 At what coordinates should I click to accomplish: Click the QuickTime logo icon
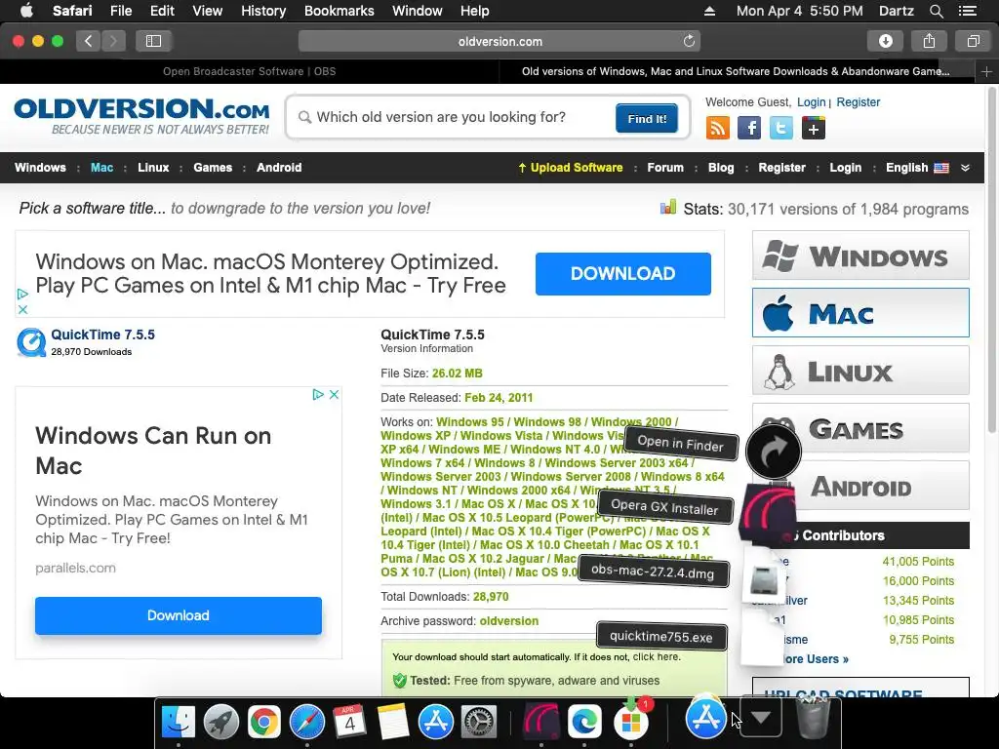point(31,342)
